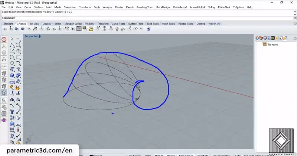Click in the Command input field
This screenshot has height=156, width=297.
148,18
